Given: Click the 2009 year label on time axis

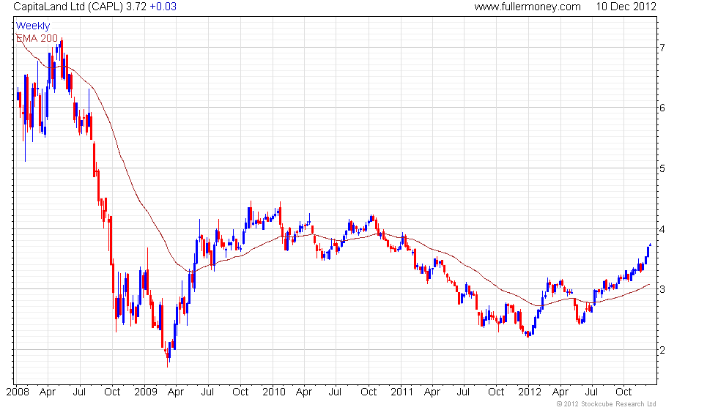Looking at the screenshot, I should click(146, 392).
